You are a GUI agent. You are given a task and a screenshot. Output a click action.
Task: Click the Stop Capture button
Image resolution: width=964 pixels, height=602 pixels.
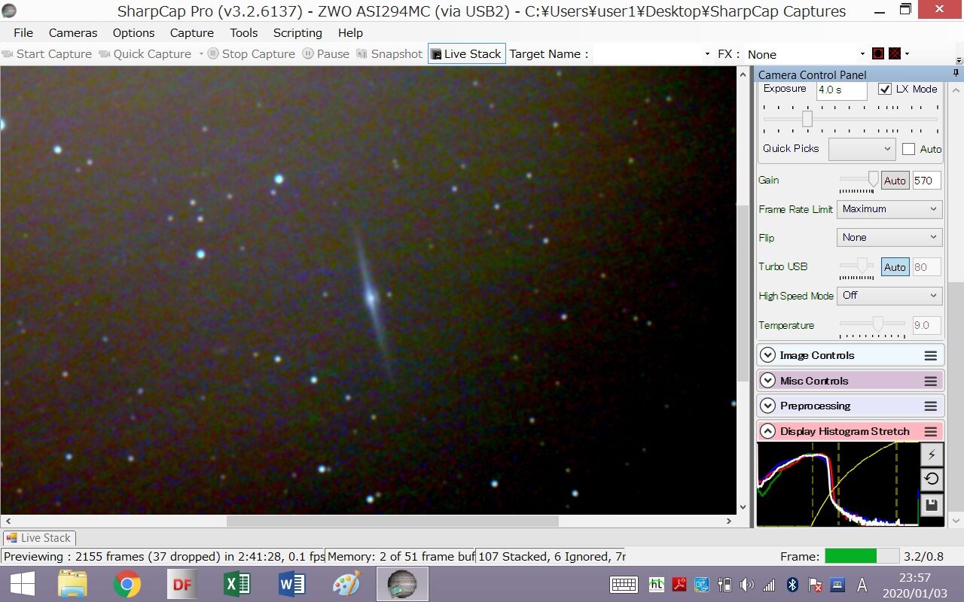[252, 53]
